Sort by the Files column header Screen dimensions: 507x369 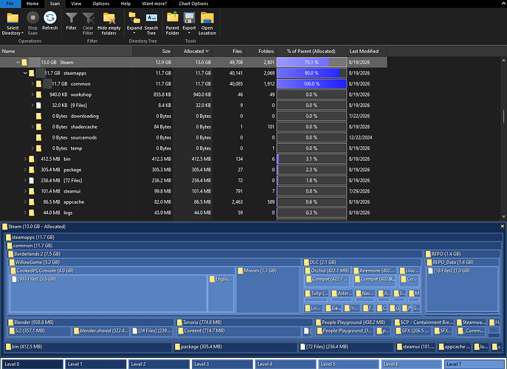pyautogui.click(x=228, y=51)
